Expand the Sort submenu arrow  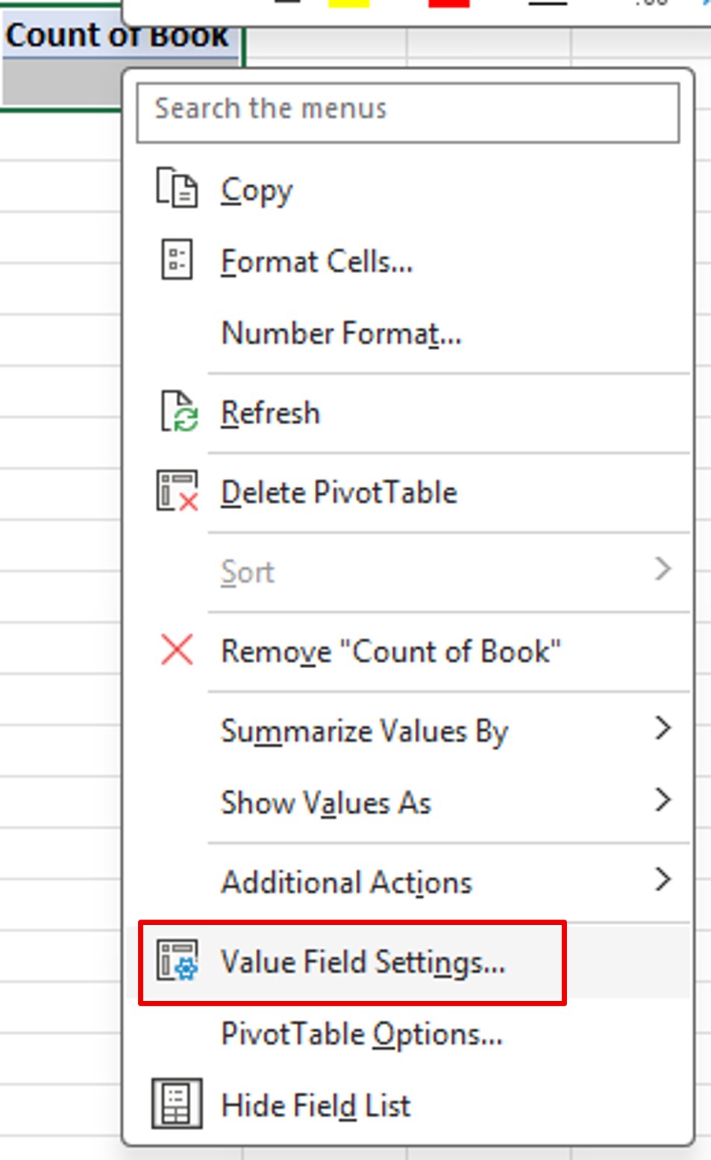[663, 570]
